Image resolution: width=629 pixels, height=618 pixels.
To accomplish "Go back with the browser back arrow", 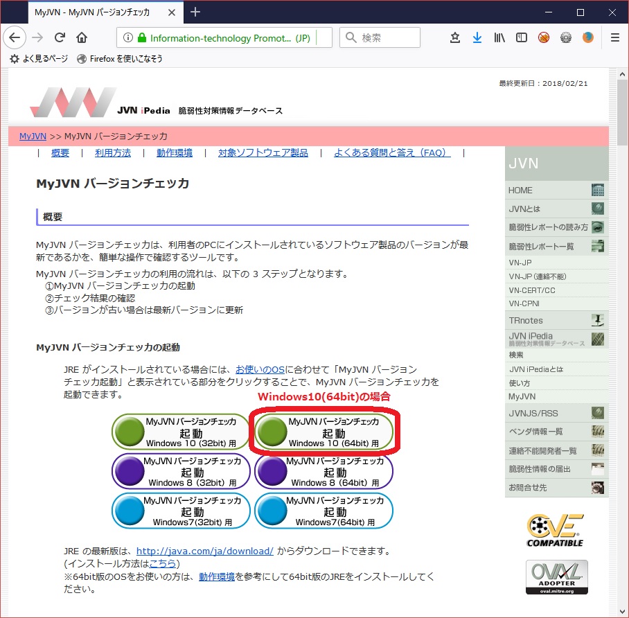I will pyautogui.click(x=15, y=37).
